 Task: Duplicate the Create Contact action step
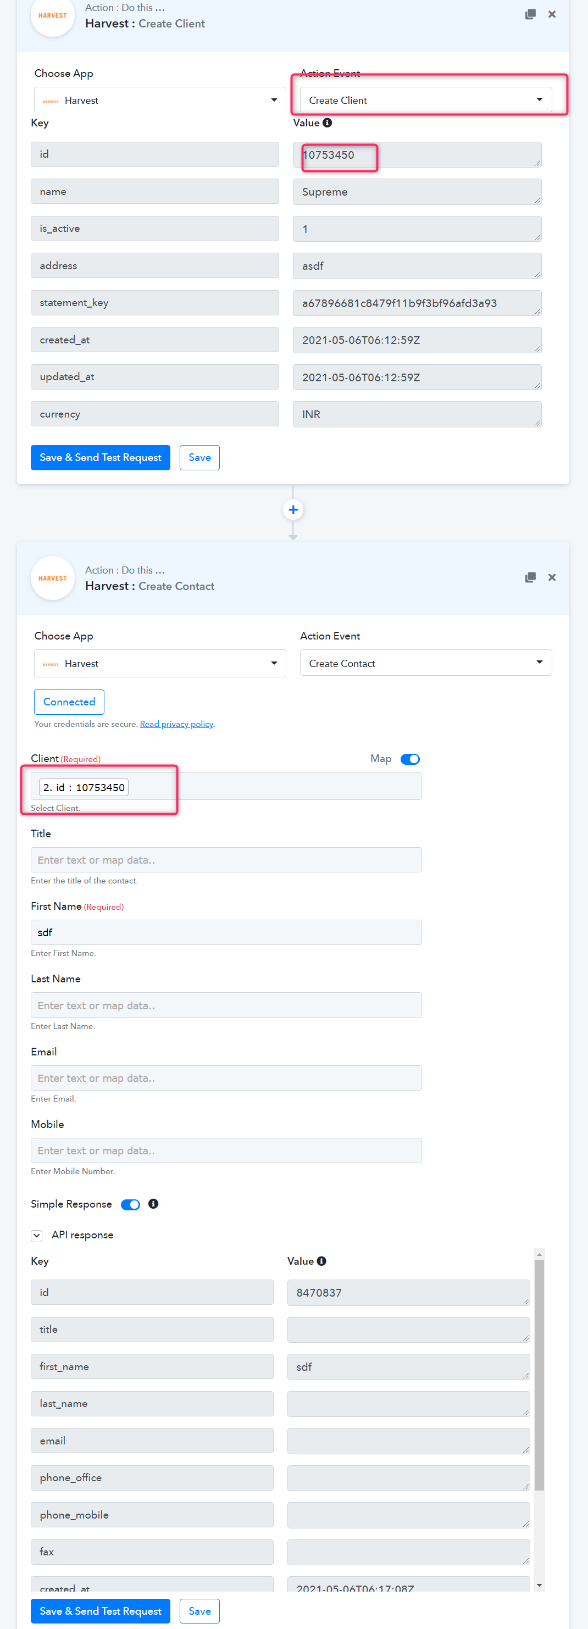[x=530, y=577]
